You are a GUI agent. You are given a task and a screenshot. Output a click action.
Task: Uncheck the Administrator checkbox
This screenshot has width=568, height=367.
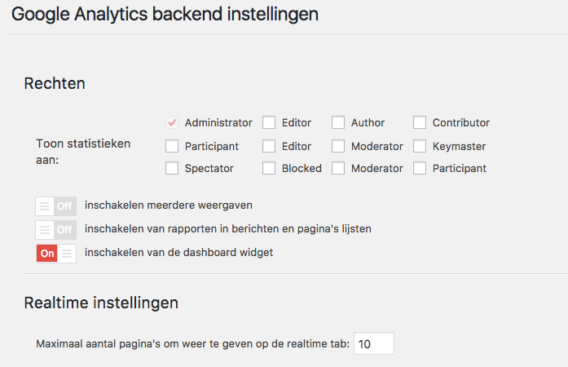172,123
